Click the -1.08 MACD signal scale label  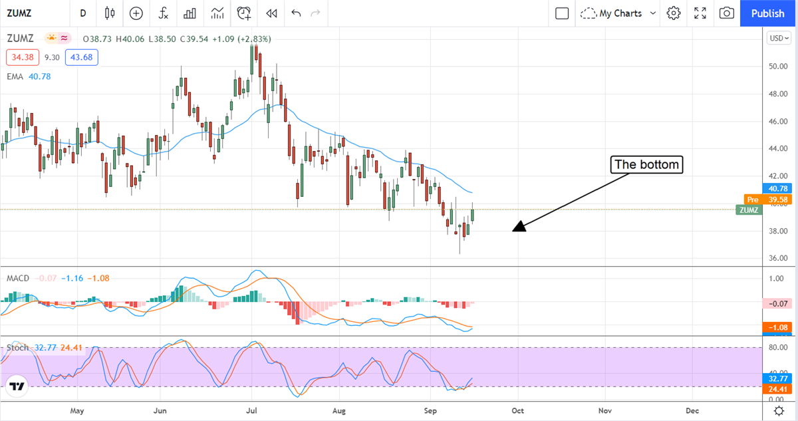[776, 327]
